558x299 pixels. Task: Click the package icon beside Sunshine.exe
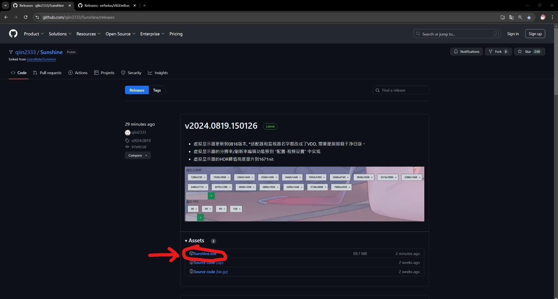[x=191, y=253]
